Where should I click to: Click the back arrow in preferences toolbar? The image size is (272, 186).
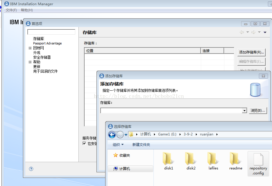(x=242, y=32)
